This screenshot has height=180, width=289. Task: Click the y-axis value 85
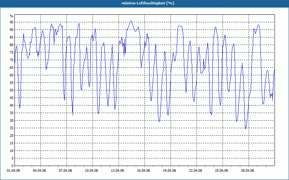click(12, 37)
